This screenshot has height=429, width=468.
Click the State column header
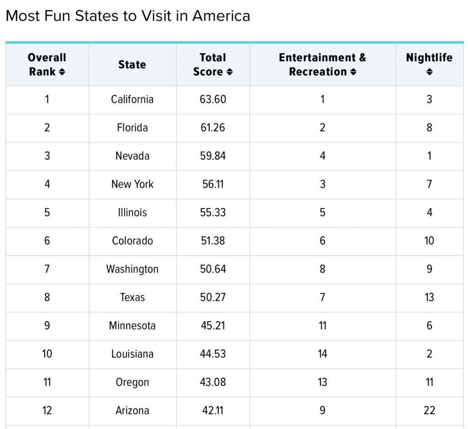click(x=132, y=65)
